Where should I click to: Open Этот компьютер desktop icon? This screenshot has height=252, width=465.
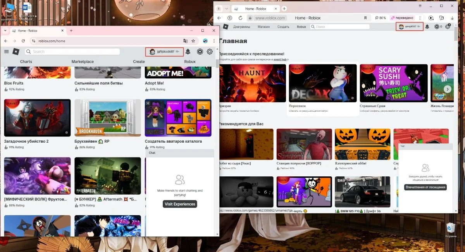pyautogui.click(x=9, y=12)
